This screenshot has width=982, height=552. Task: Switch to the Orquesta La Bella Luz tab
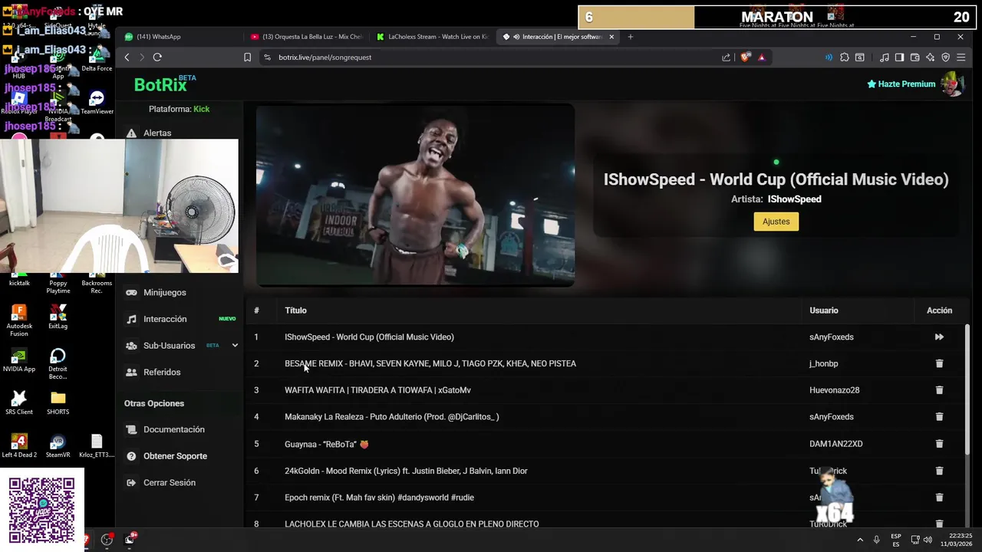(307, 37)
